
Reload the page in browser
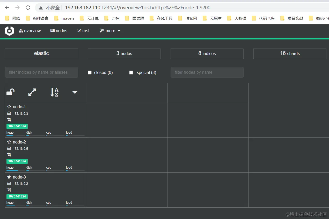[28, 8]
